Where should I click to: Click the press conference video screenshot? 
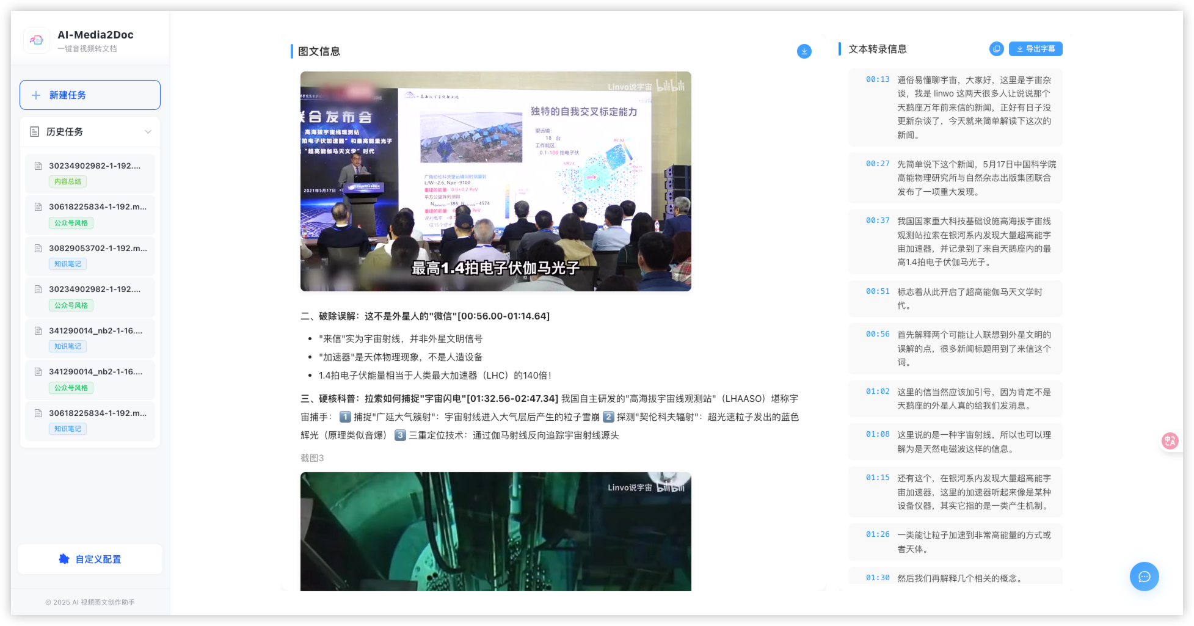coord(495,181)
